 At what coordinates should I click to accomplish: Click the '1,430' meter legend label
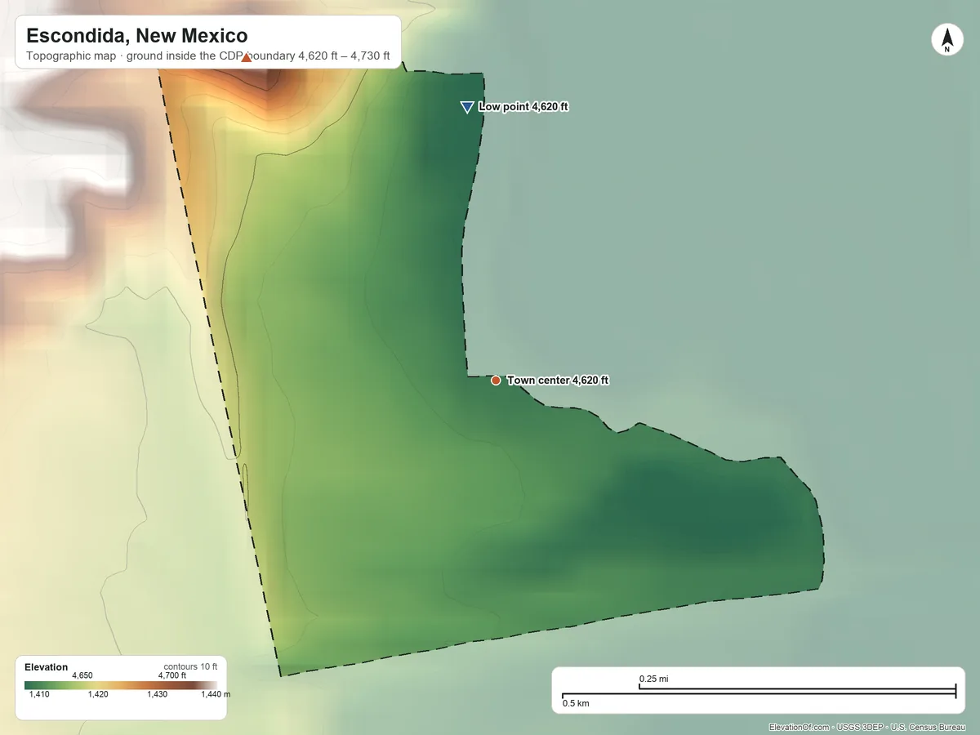pos(158,694)
